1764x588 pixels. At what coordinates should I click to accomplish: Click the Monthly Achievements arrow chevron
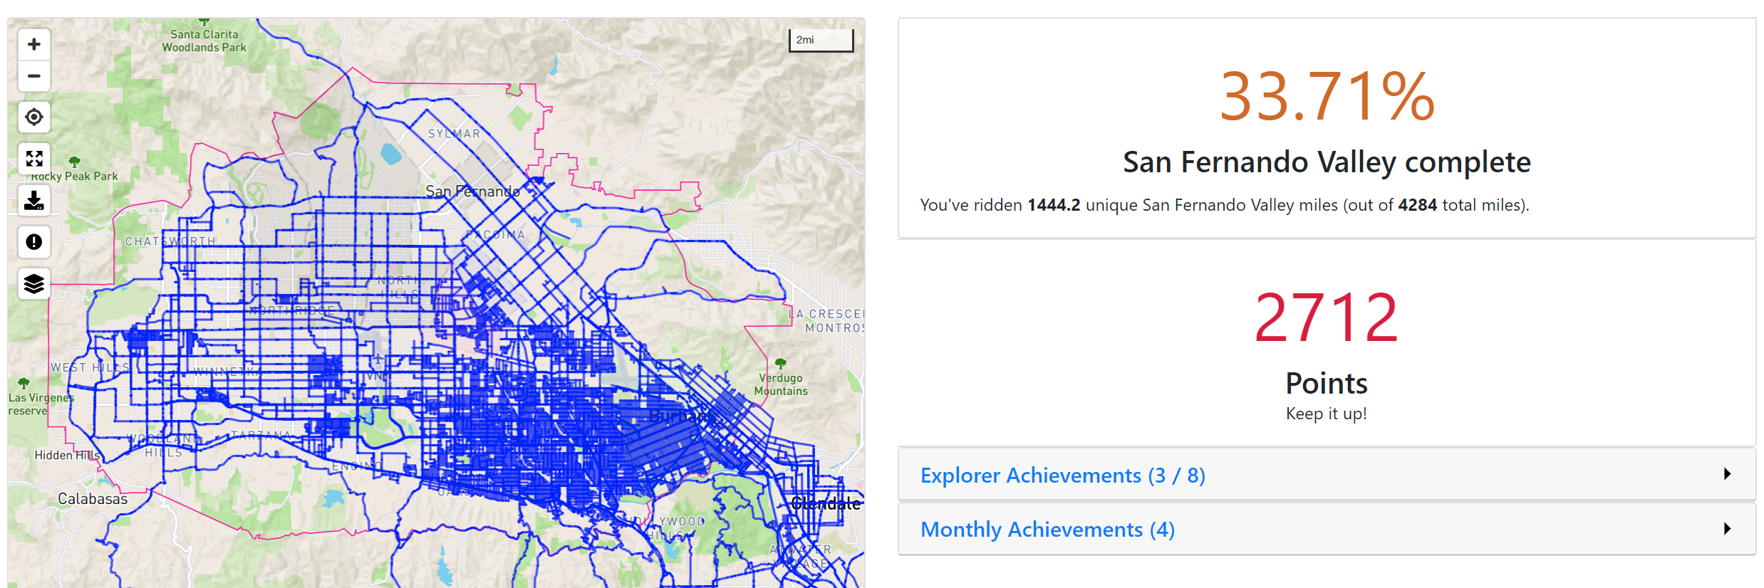tap(1727, 529)
